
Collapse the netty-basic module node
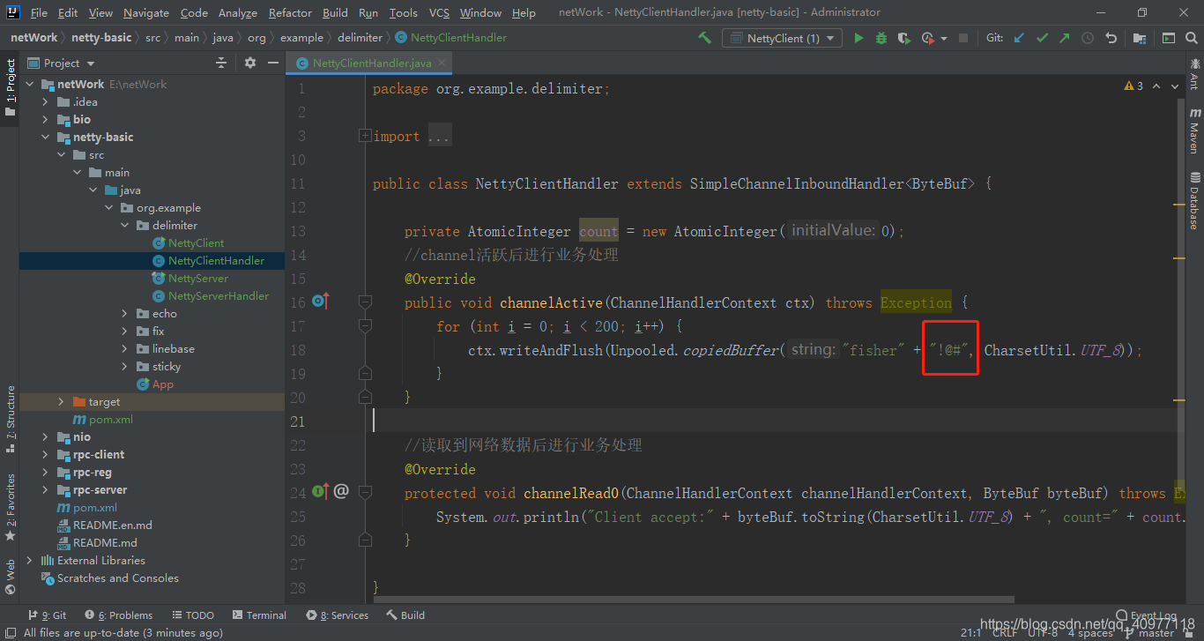click(45, 137)
